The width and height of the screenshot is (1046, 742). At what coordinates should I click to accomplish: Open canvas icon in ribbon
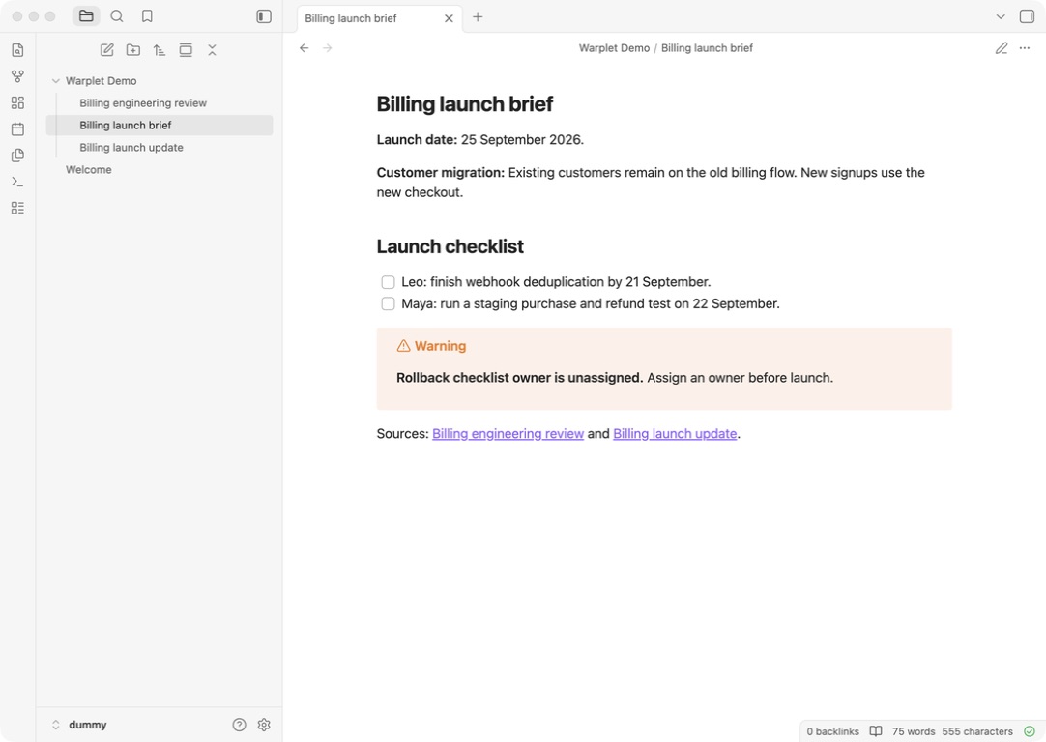click(18, 102)
